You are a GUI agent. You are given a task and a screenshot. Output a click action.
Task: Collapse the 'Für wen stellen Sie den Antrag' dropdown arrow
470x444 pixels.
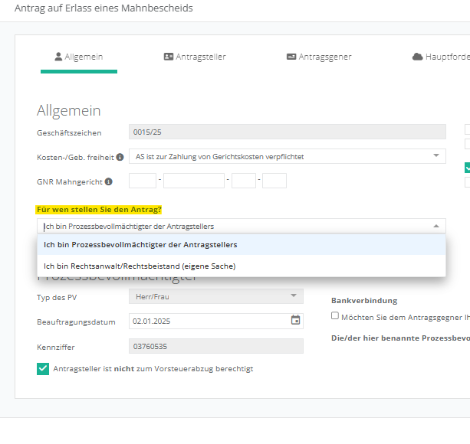click(436, 226)
